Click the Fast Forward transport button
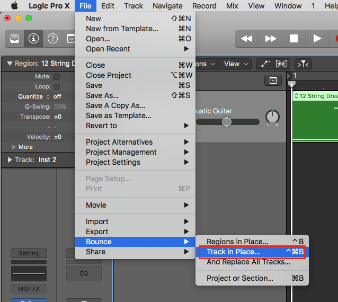This screenshot has height=302, width=338. coord(270,39)
